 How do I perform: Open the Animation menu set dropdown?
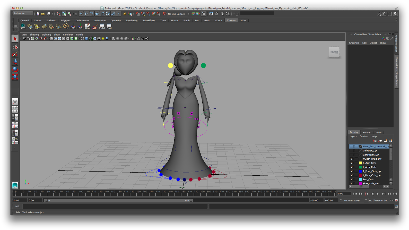click(23, 13)
